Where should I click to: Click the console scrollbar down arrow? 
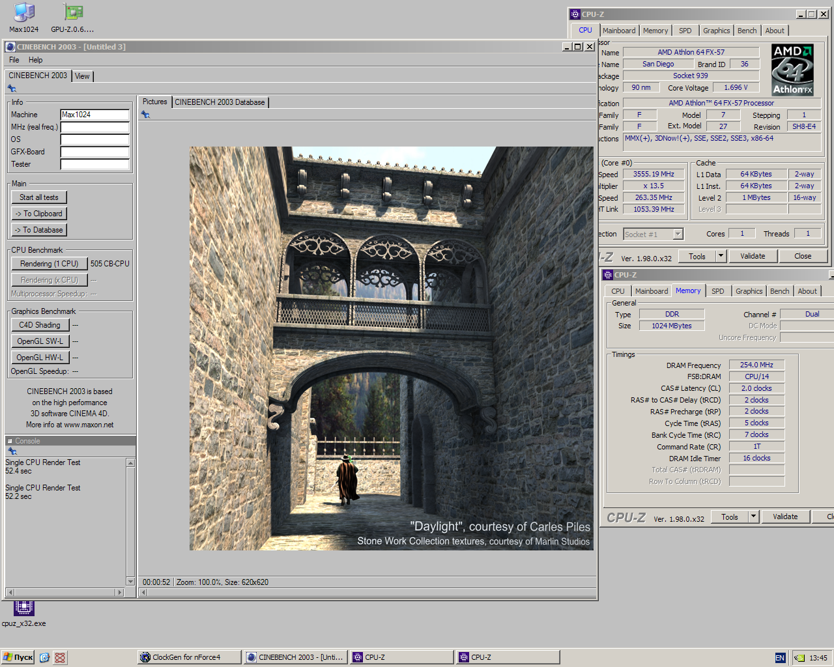tap(130, 582)
